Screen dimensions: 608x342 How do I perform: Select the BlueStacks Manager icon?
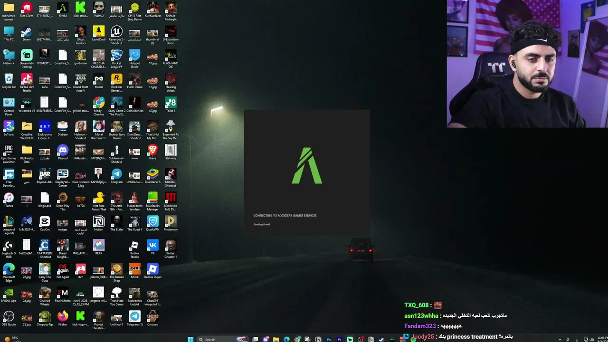152,202
